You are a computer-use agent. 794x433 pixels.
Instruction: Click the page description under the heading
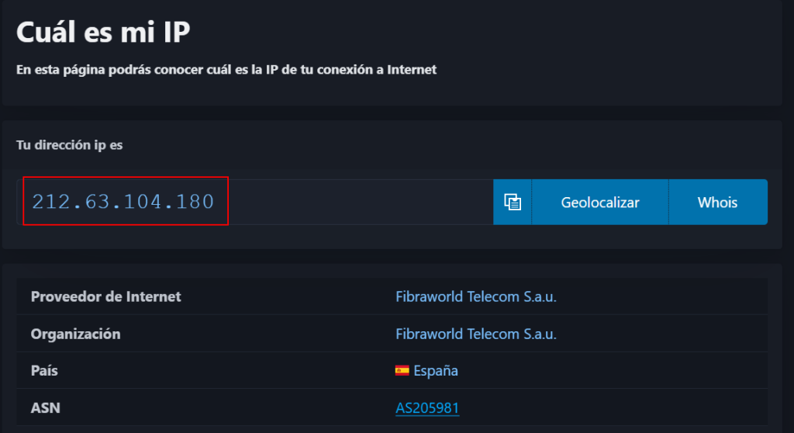pyautogui.click(x=226, y=70)
